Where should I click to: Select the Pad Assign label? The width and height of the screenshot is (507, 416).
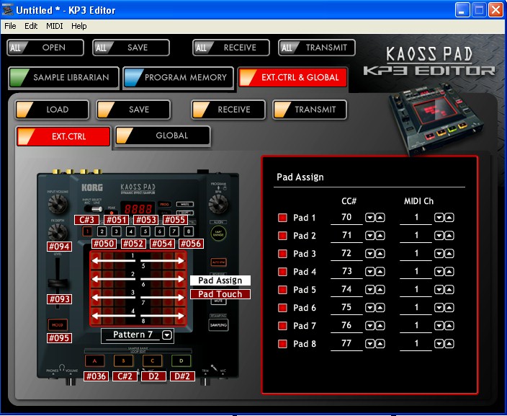[x=220, y=280]
